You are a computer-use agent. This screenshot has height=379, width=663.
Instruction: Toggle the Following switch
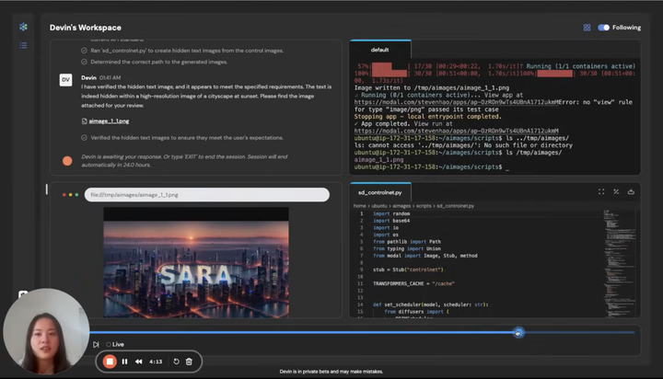coord(604,28)
